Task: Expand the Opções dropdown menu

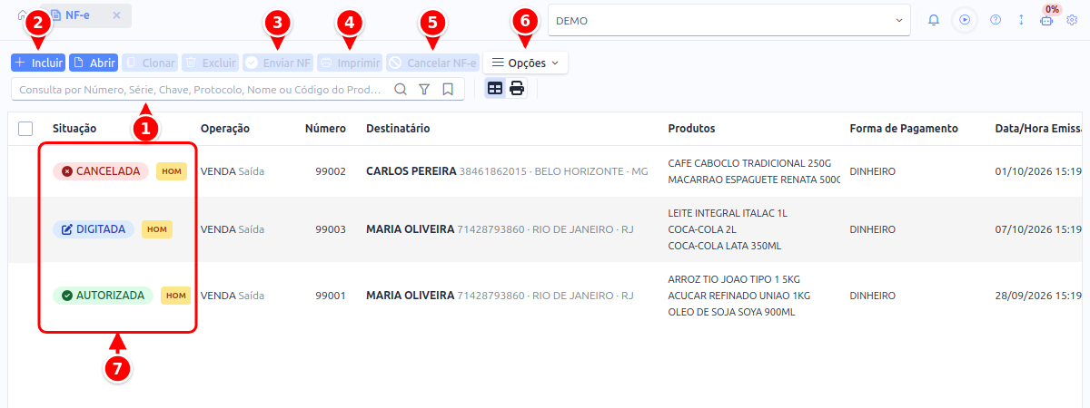Action: coord(525,63)
